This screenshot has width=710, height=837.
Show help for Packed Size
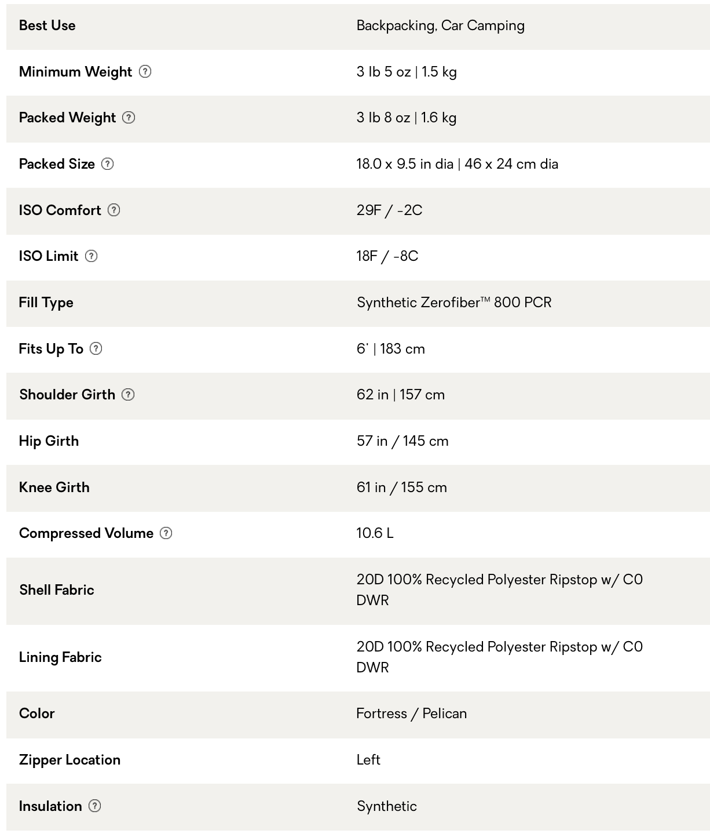[x=108, y=164]
